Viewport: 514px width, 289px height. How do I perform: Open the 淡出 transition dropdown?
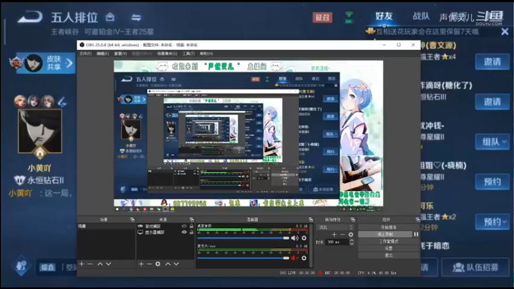pyautogui.click(x=335, y=227)
